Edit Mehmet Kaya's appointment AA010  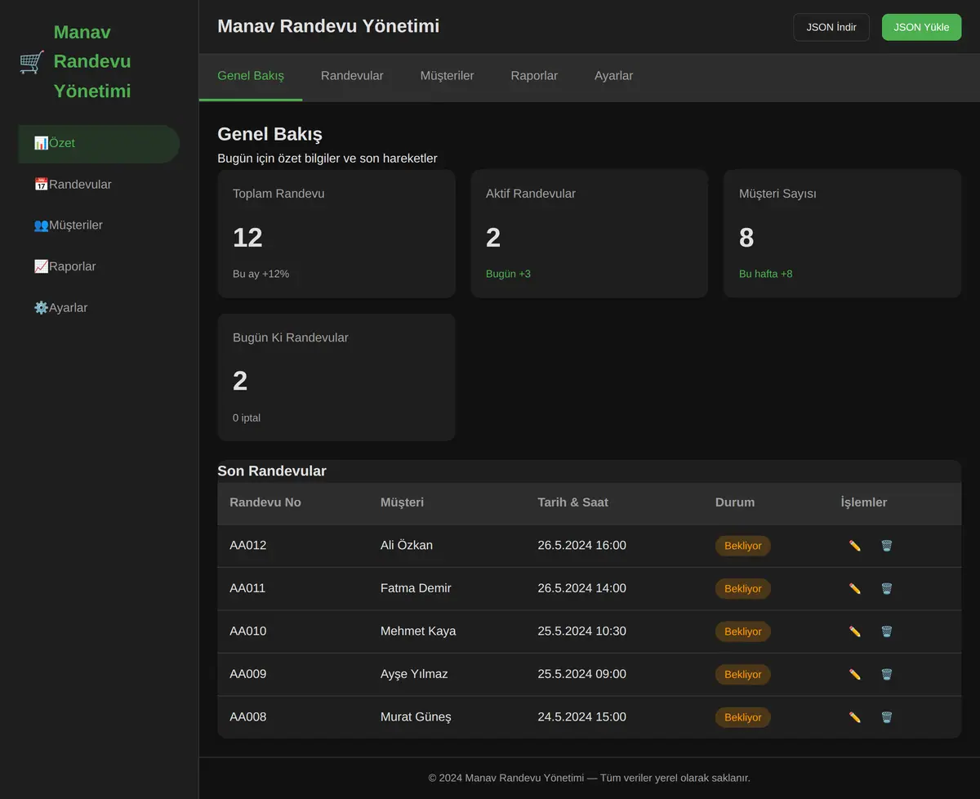(855, 632)
